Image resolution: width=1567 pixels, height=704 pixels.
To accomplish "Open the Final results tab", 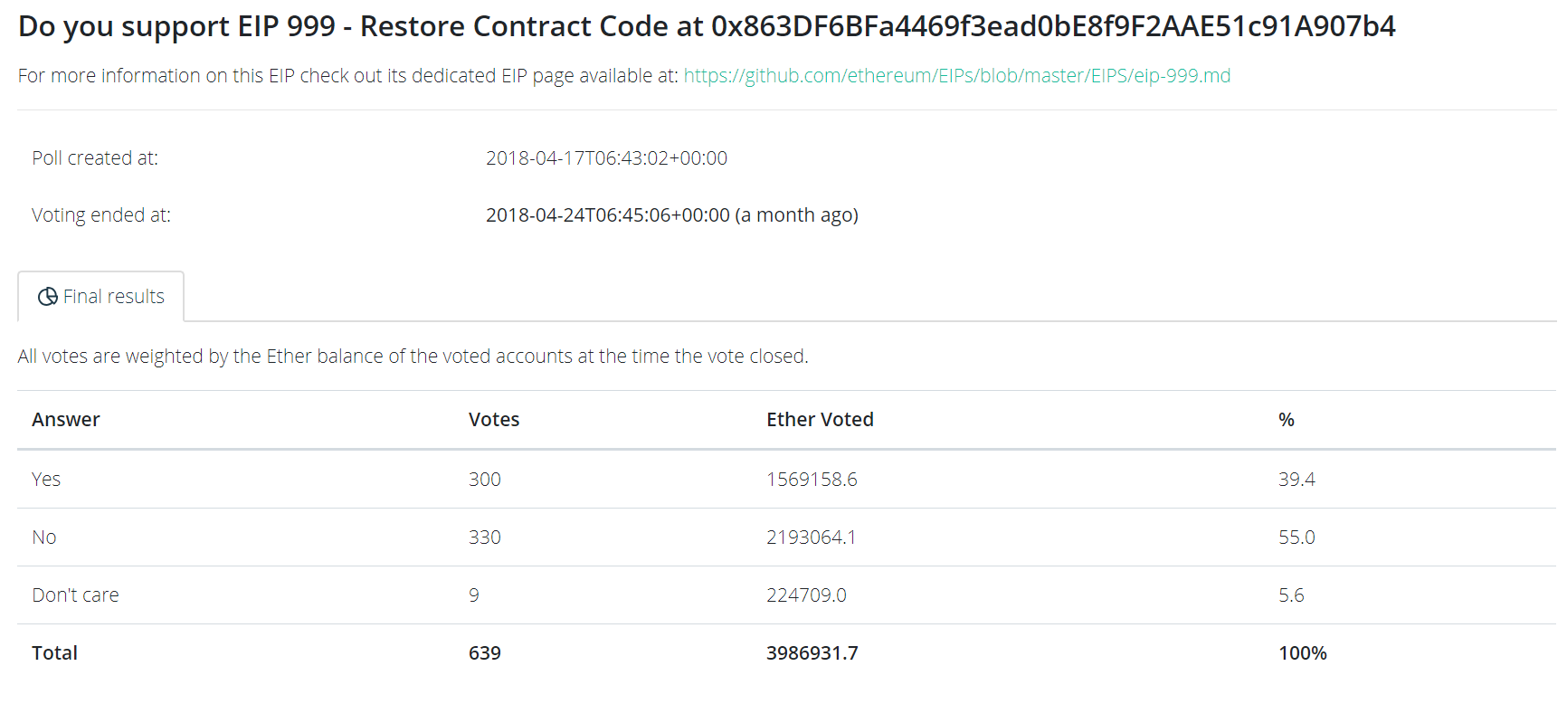I will [100, 297].
